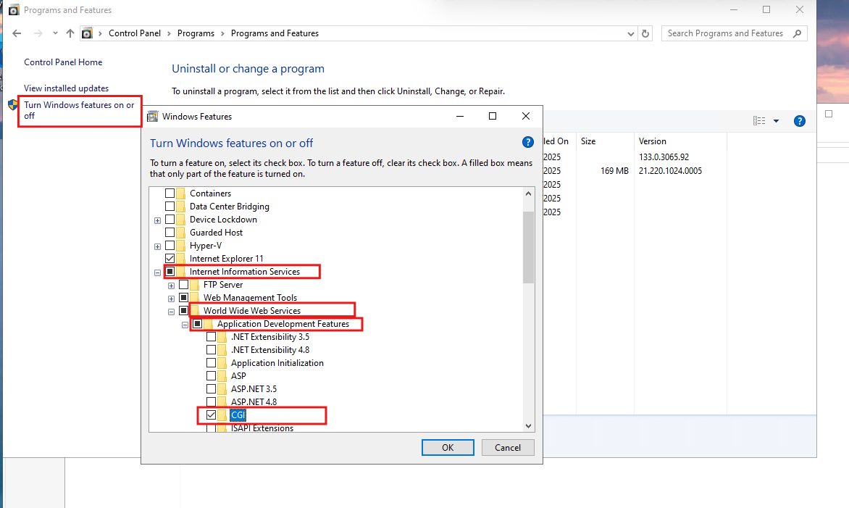Select the 133.0.3065.92 version cell

point(664,157)
